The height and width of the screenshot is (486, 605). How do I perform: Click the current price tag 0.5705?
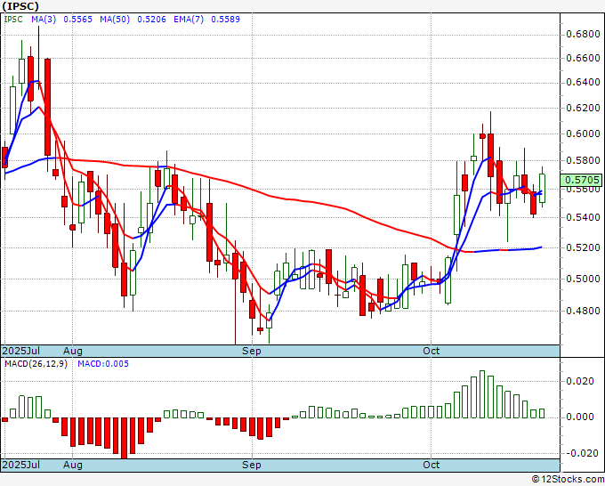pos(582,180)
